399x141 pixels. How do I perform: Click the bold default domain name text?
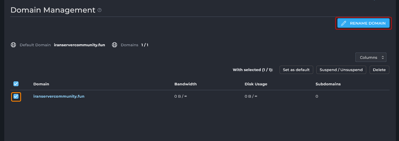[79, 45]
